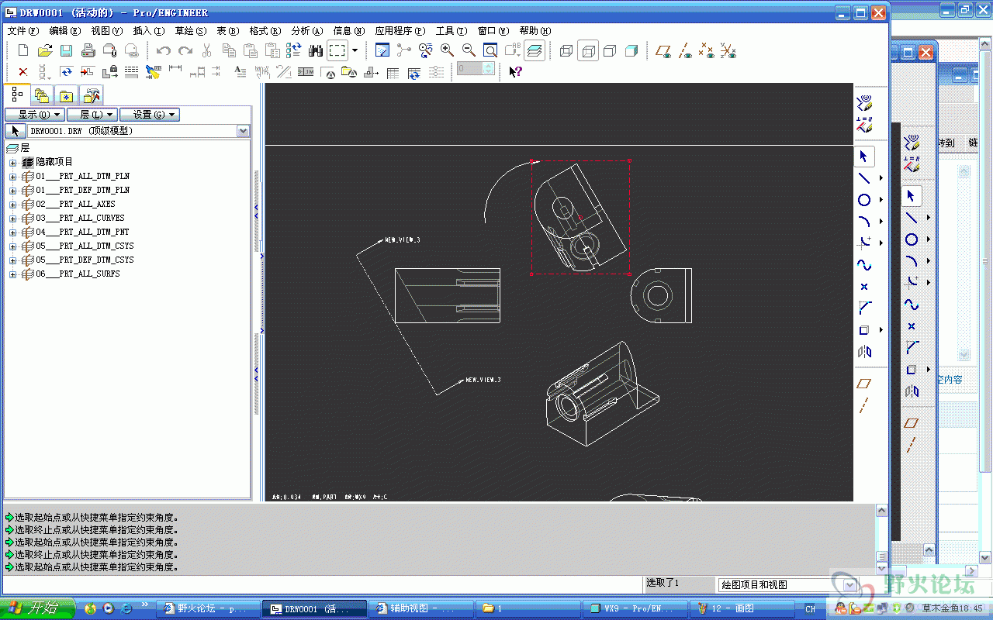Expand the 01___PRT_ALL_DTM_PLN layer
993x620 pixels.
coord(12,177)
